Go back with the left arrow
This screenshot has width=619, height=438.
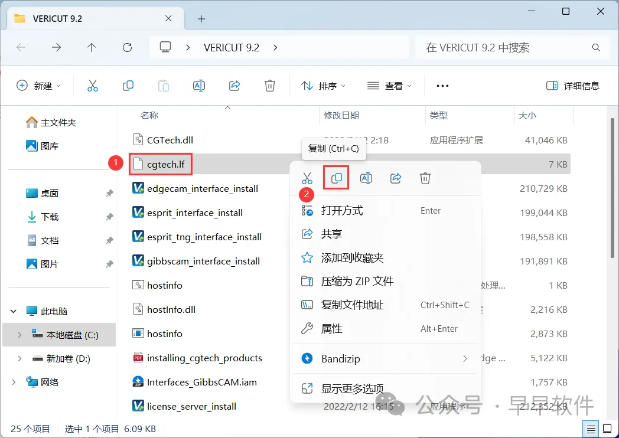21,48
